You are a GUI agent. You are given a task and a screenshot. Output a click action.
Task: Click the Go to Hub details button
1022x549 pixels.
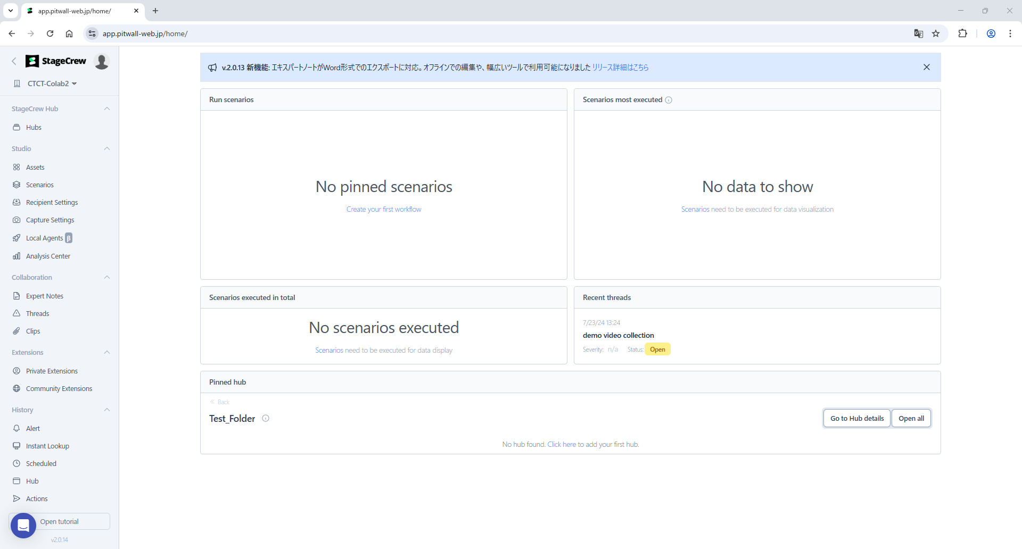(856, 419)
